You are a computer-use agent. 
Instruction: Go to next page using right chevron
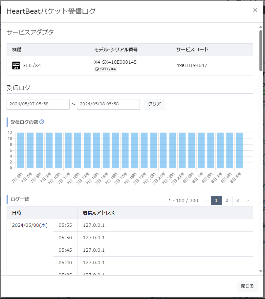tap(248, 200)
